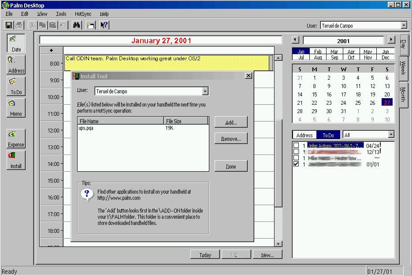412x276 pixels.
Task: Show the Address tab in the lower panel
Action: click(304, 135)
